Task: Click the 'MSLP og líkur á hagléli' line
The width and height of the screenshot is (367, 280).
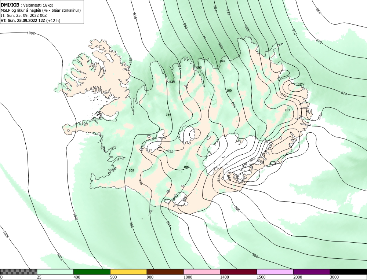Action: click(41, 10)
